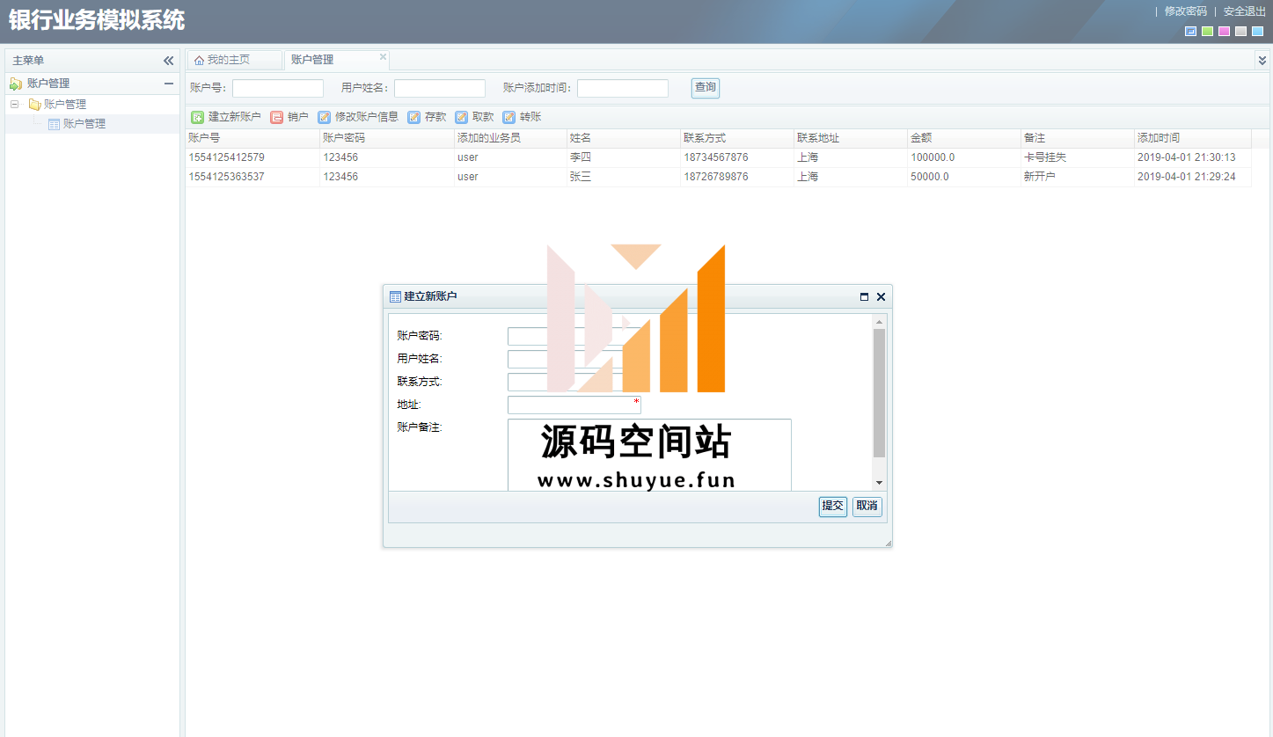Focus the 账户添加时间 search input

623,88
